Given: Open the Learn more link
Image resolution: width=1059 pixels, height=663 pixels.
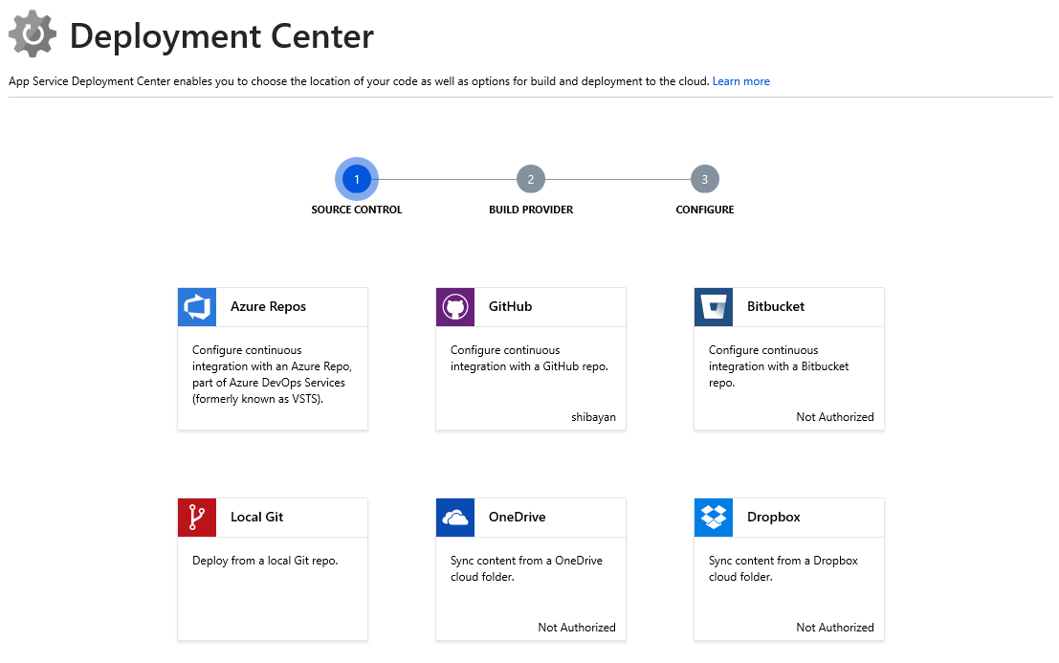Looking at the screenshot, I should (x=740, y=81).
